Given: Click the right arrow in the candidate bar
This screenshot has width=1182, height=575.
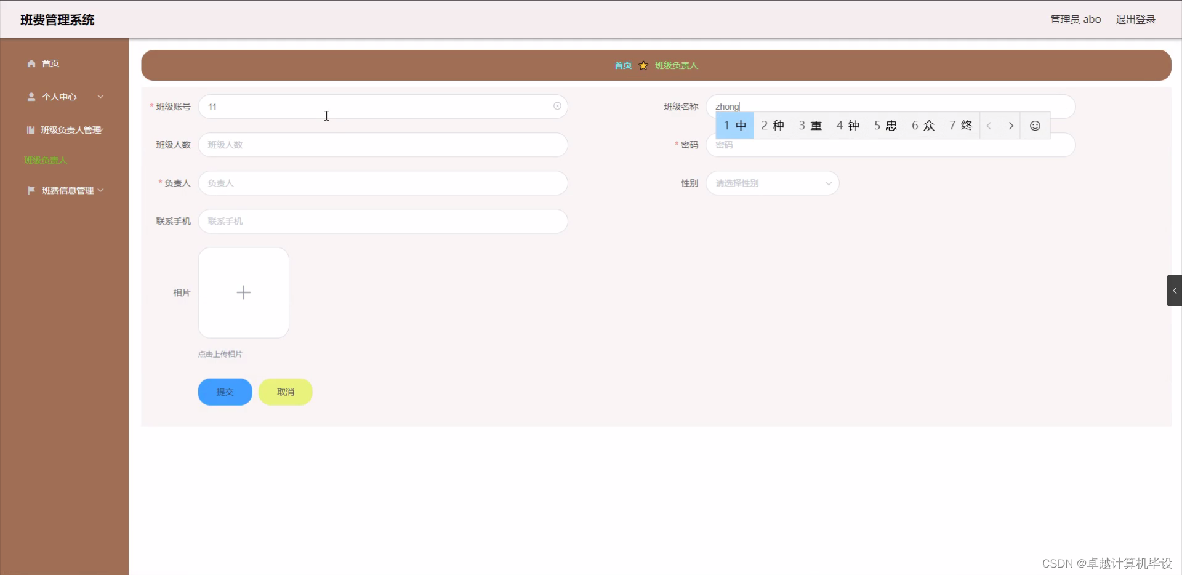Looking at the screenshot, I should point(1011,125).
